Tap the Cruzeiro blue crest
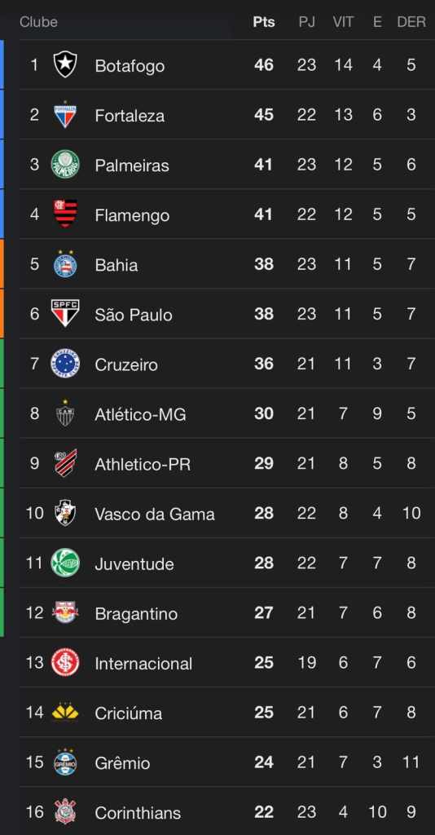 (x=65, y=364)
